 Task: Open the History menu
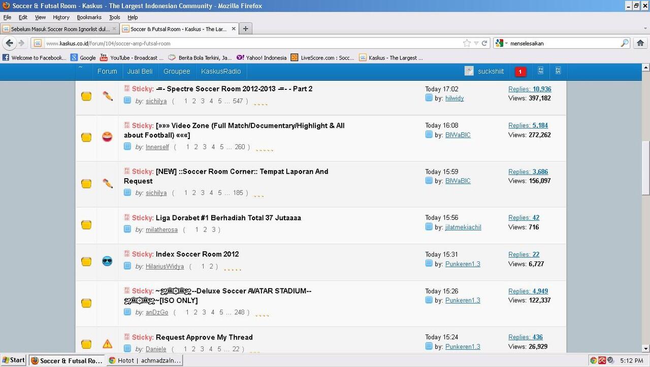coord(61,17)
